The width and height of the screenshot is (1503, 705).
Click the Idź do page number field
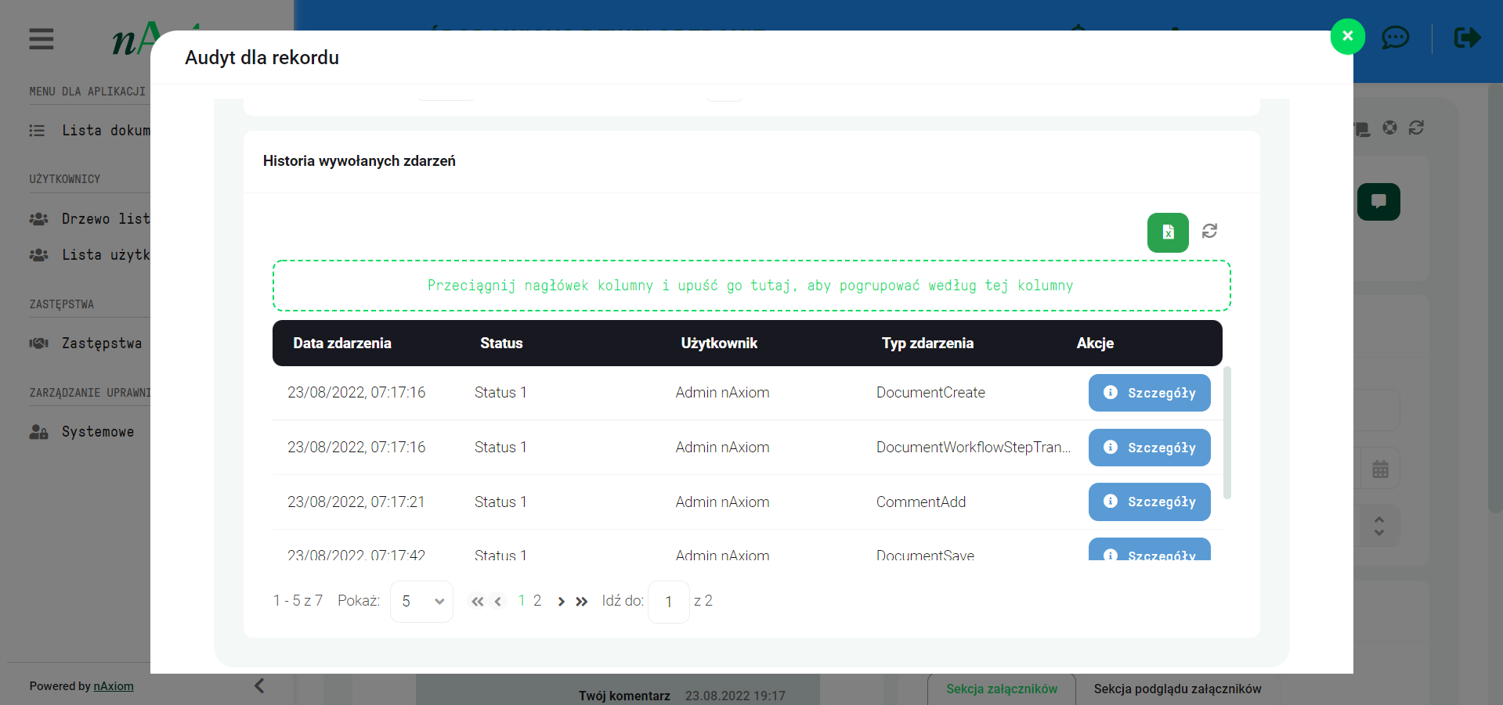669,602
